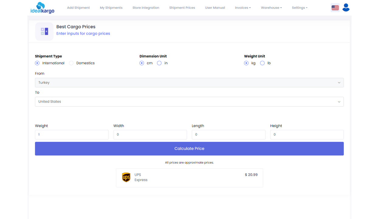Choose inches as dimension unit
Screen dimensions: 389x219
pyautogui.click(x=159, y=63)
